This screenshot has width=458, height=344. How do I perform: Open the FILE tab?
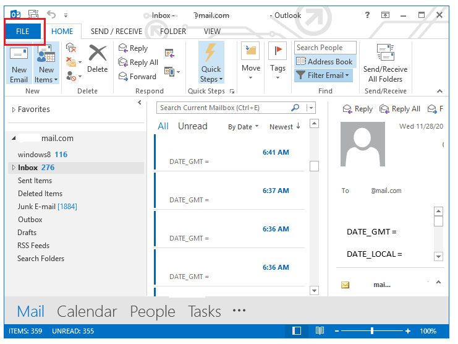[23, 32]
